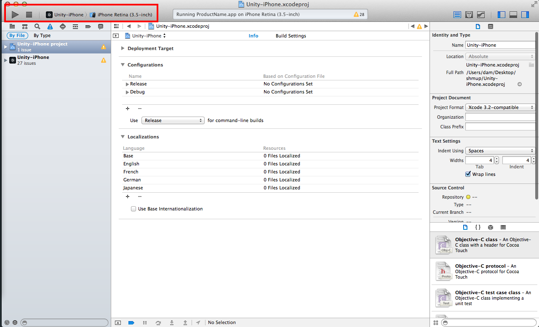Switch to the Info tab
Image resolution: width=539 pixels, height=327 pixels.
pyautogui.click(x=253, y=36)
